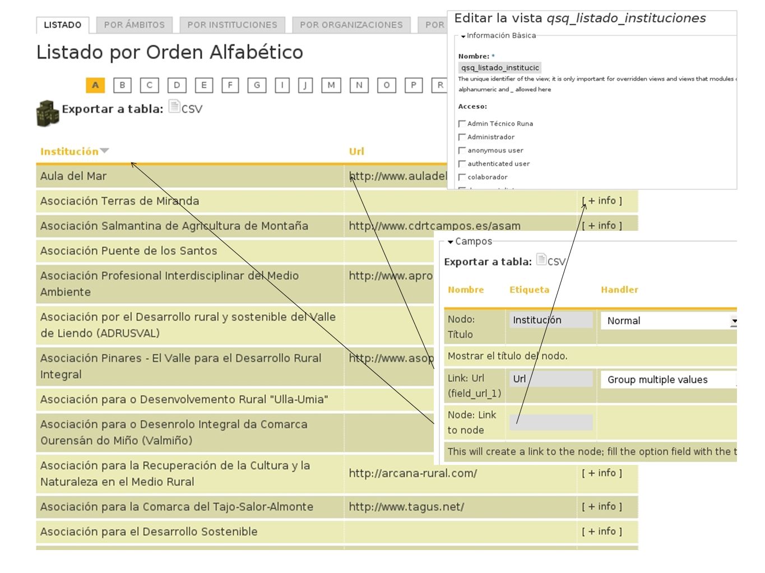Image resolution: width=765 pixels, height=573 pixels.
Task: Open +info for Asociación Salmantina
Action: [x=602, y=225]
